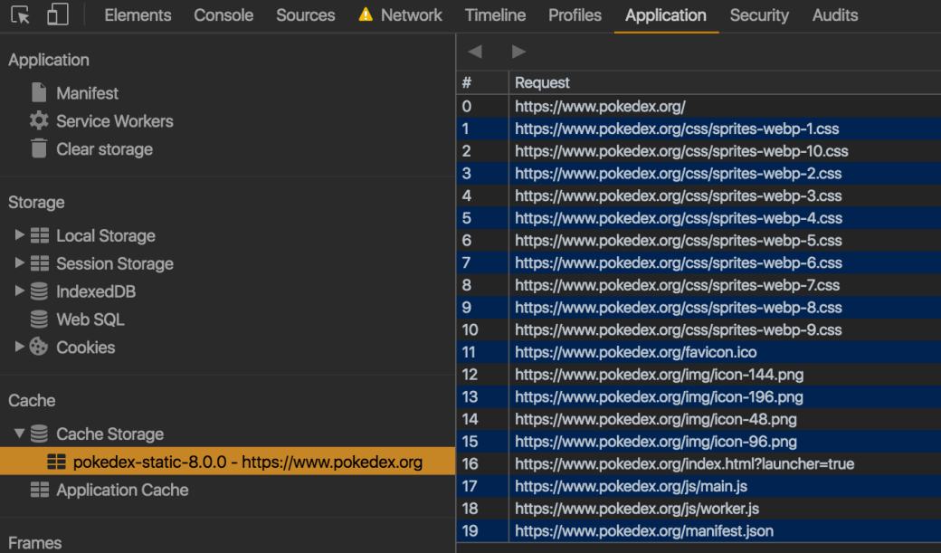Toggle device toolbar mode icon

pos(58,14)
